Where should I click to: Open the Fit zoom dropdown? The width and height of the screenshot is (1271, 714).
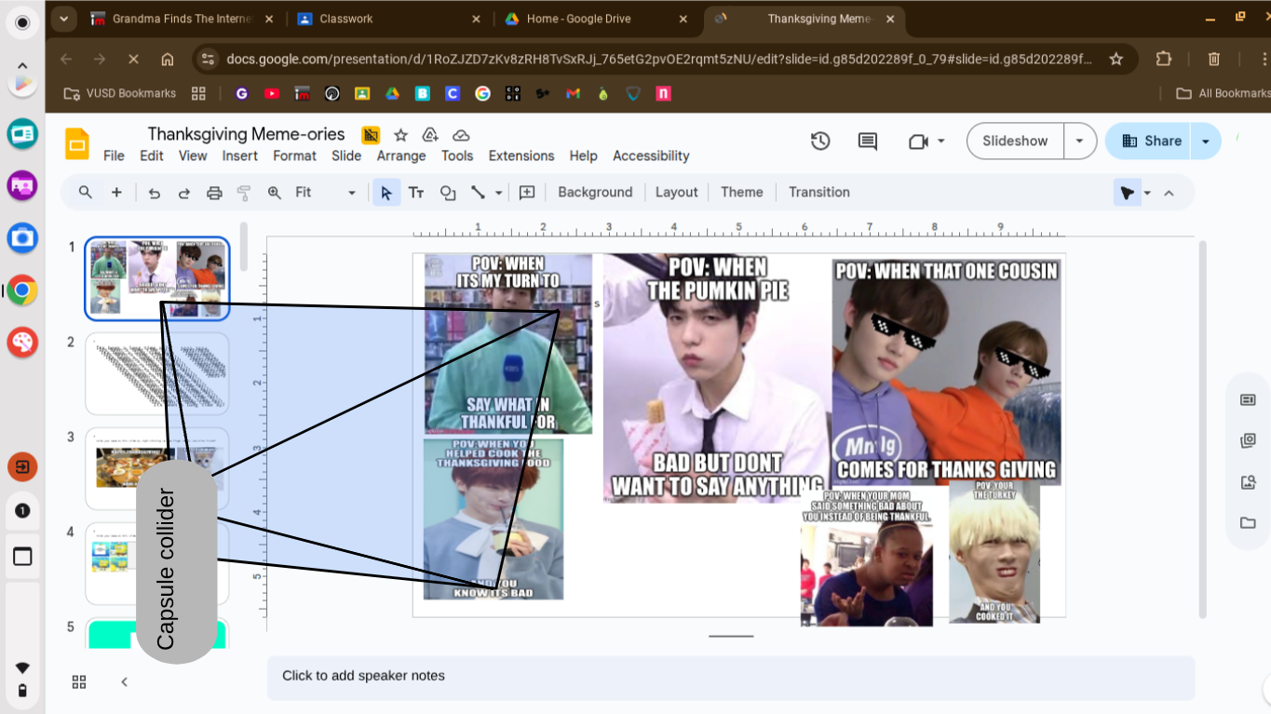351,192
